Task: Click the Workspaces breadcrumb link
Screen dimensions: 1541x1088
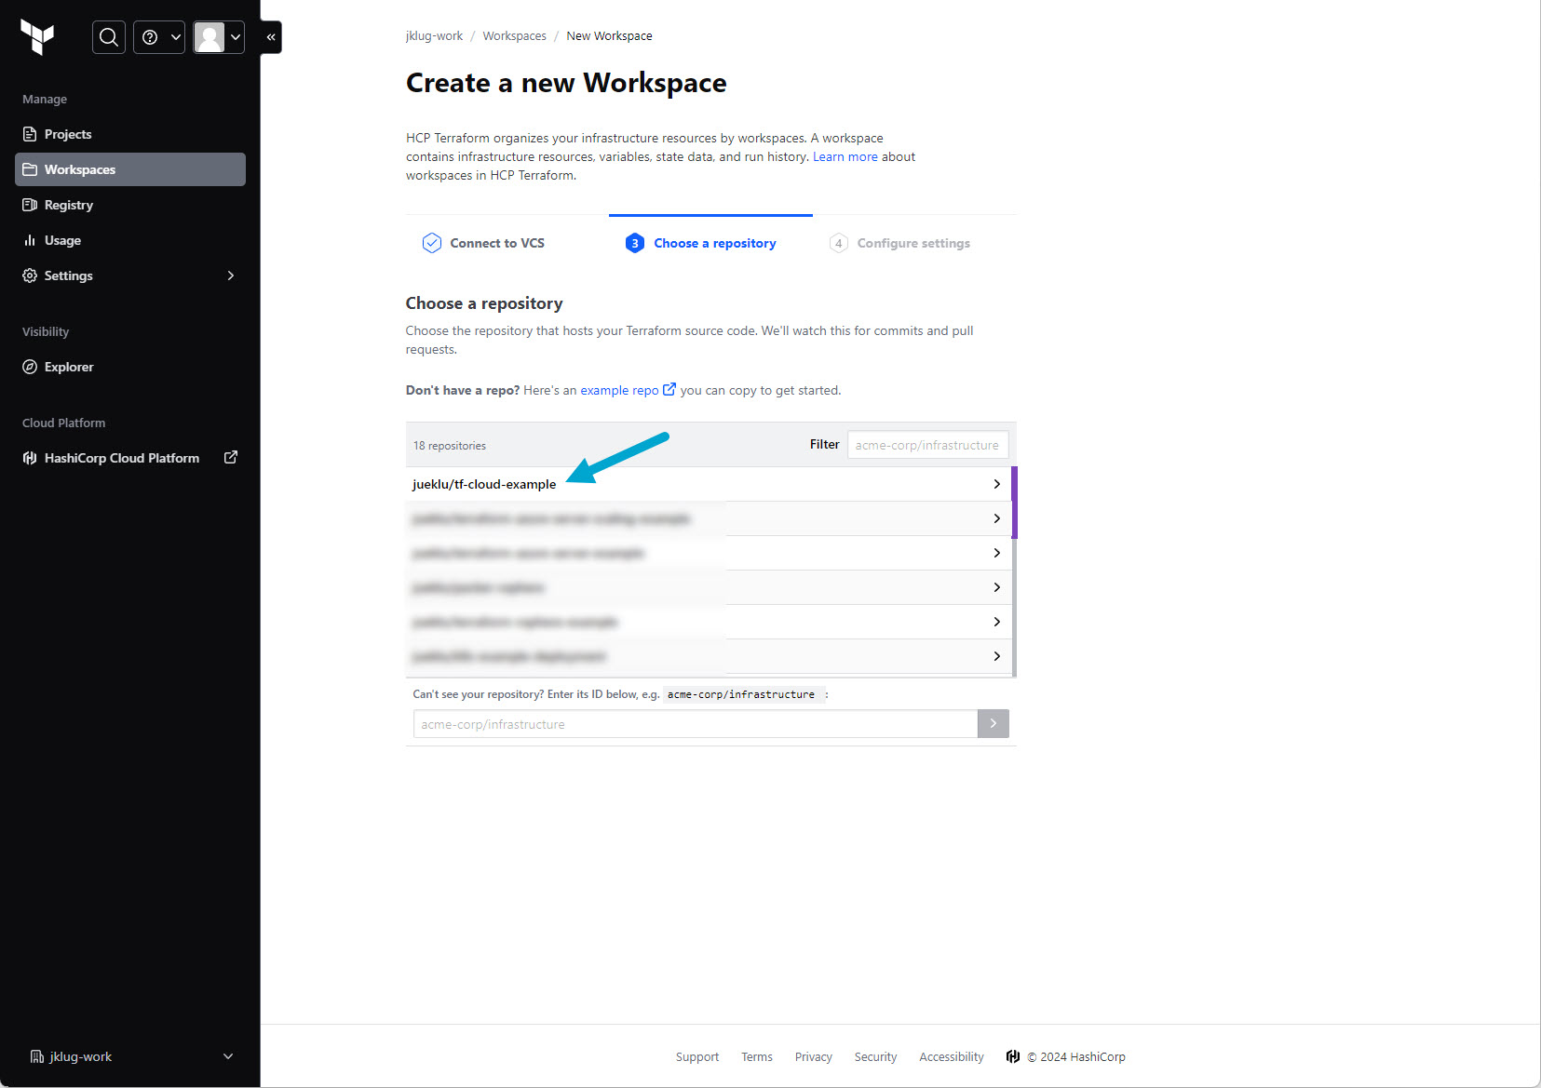Action: tap(514, 36)
